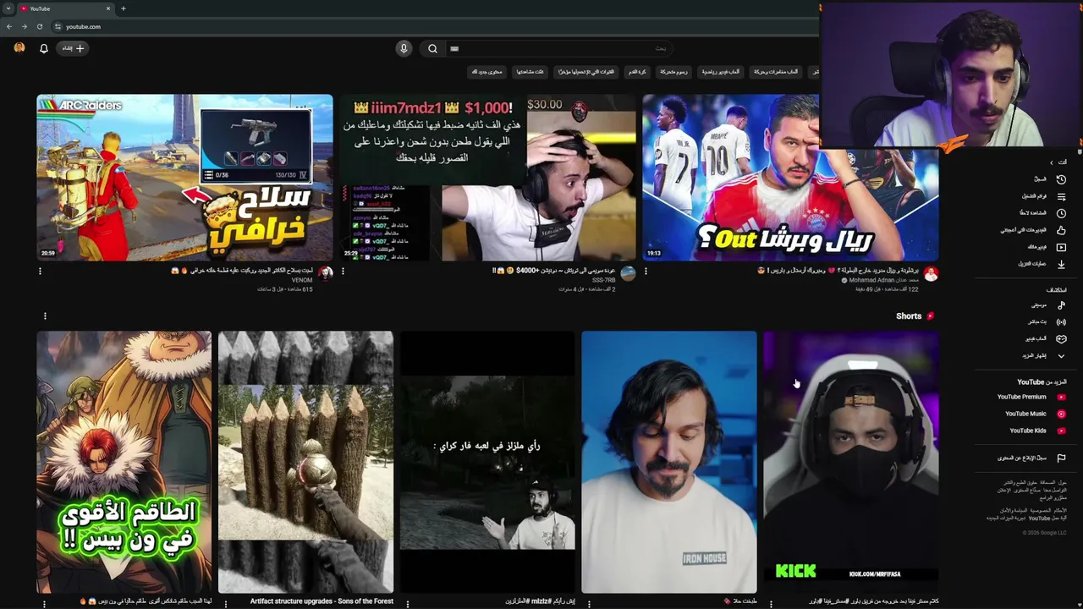Play the KICK masked streamer Short
Image resolution: width=1083 pixels, height=609 pixels.
point(851,462)
